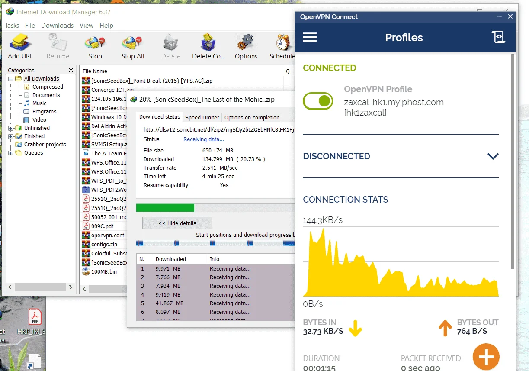Click categories panel right scroll arrow
This screenshot has height=371, width=529.
pyautogui.click(x=71, y=287)
